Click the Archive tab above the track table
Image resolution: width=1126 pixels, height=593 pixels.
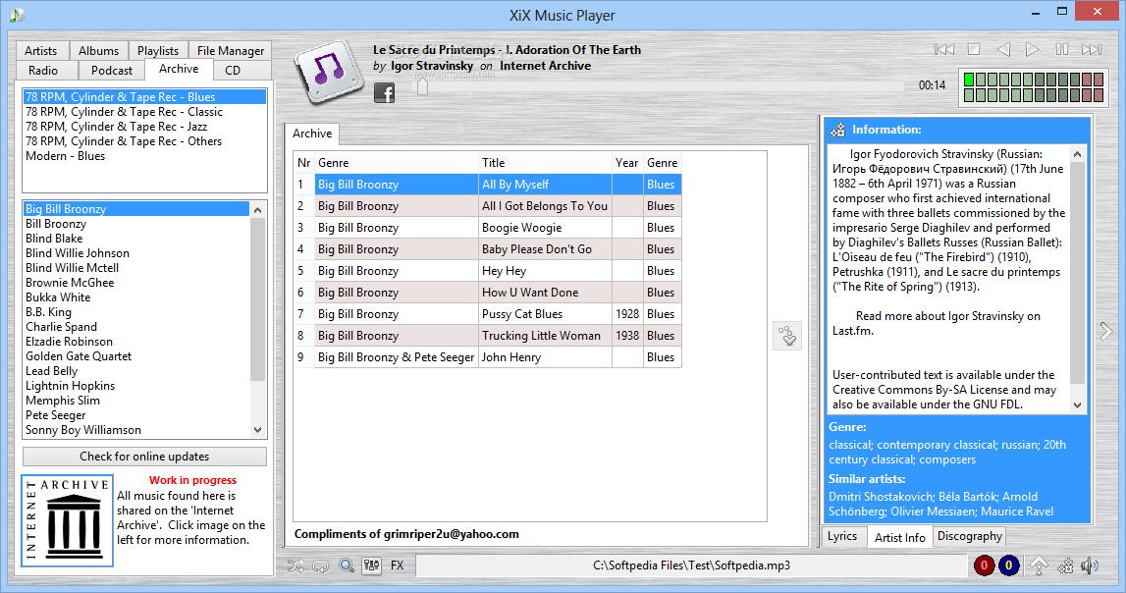[312, 134]
